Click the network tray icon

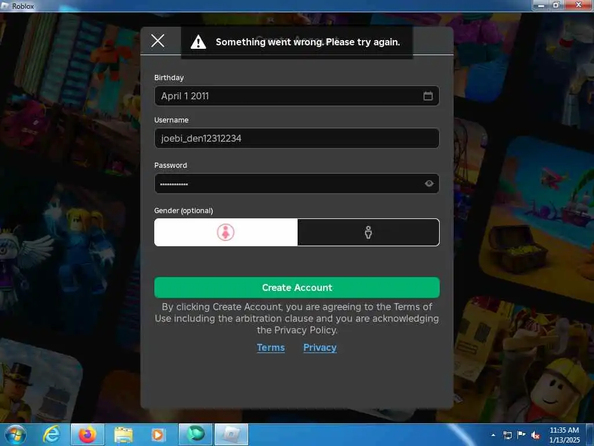[507, 435]
